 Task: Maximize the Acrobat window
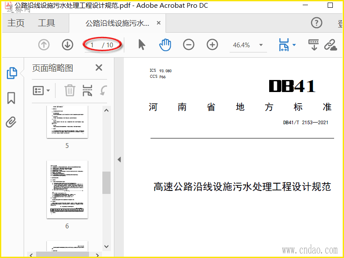(330, 5)
